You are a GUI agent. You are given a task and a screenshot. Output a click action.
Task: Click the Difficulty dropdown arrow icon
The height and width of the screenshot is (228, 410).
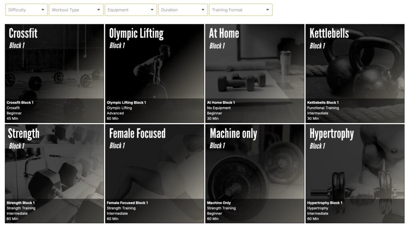click(42, 10)
